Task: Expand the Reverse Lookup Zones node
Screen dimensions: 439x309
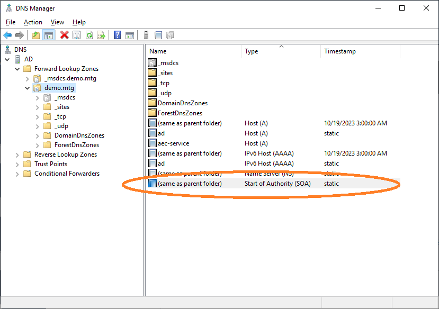Action: 17,154
